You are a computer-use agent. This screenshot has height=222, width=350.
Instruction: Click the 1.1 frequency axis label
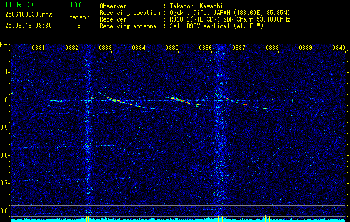click(x=4, y=72)
